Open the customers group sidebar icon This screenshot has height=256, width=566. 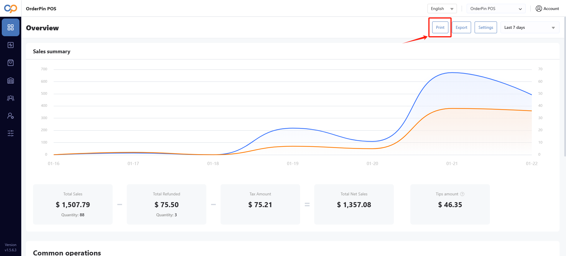tap(11, 98)
